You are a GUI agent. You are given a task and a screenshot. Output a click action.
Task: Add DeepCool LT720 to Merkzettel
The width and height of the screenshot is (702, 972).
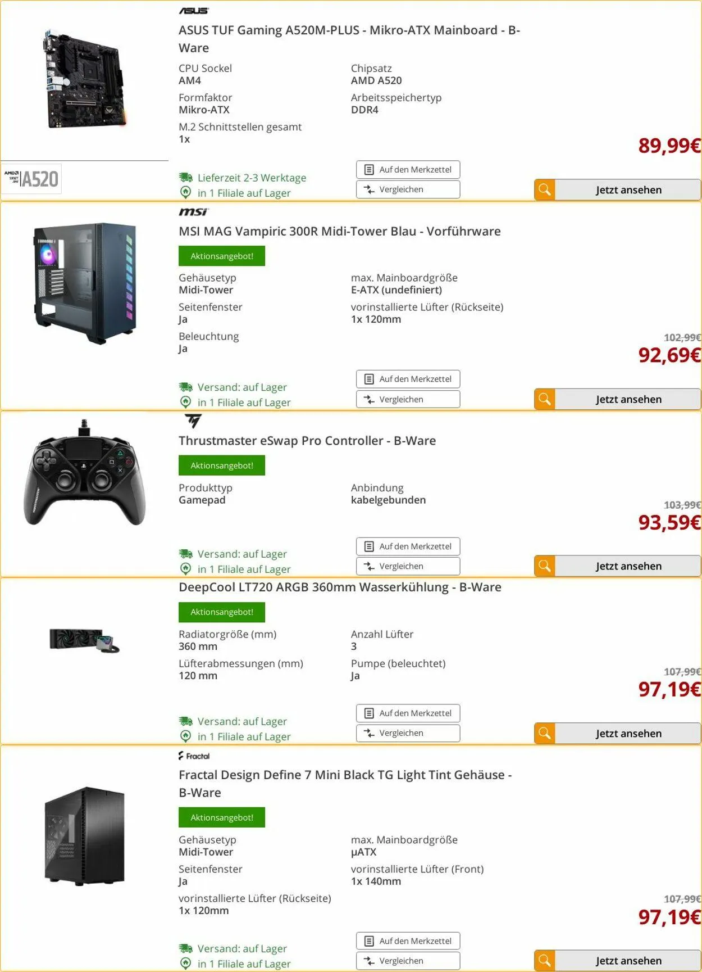click(408, 713)
